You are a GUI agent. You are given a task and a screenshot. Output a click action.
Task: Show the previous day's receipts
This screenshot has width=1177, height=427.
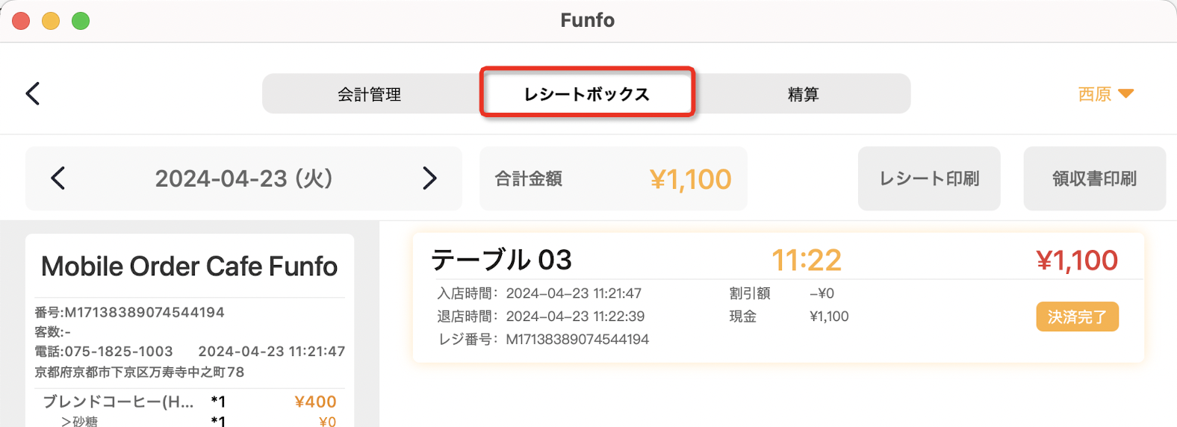58,178
